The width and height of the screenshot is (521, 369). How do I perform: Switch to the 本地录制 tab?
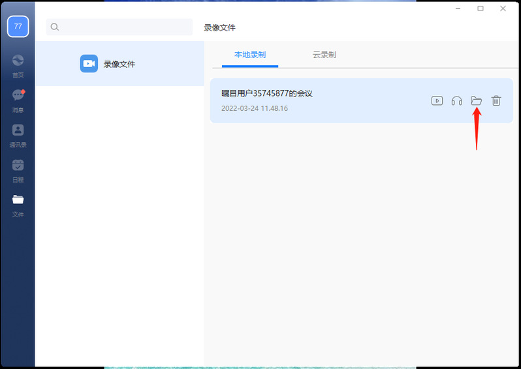click(250, 55)
